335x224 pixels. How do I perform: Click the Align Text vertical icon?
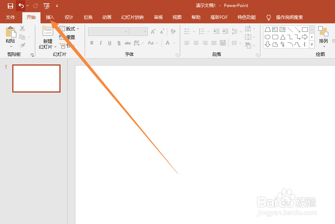(x=248, y=37)
